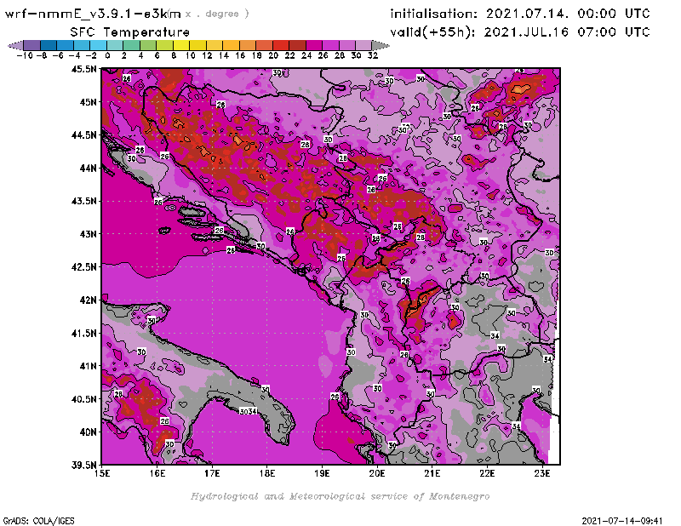The width and height of the screenshot is (681, 526).
Task: Click the colorbar swatch between 26 and 28
Action: click(x=330, y=45)
